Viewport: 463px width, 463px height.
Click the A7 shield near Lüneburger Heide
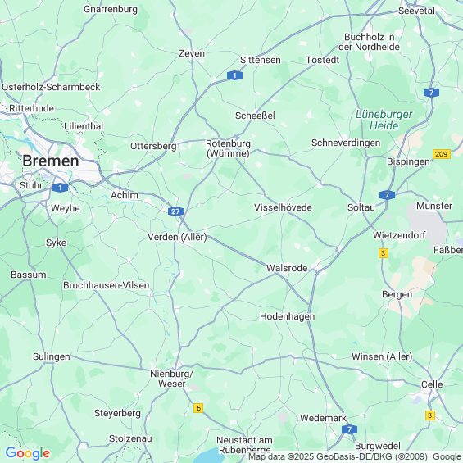(431, 93)
